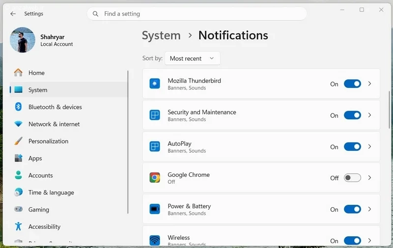Open the Home settings page

(68, 73)
